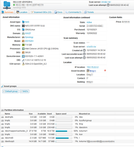
Task: Open the NAS's asset group
Action: [x=24, y=91]
